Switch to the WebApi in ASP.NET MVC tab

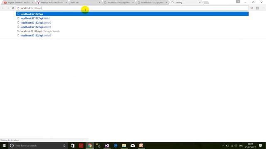point(52,2)
